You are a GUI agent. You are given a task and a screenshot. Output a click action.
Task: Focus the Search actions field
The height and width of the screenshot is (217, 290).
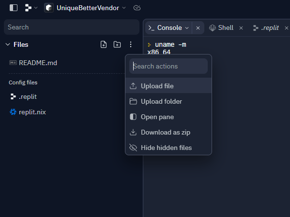168,66
